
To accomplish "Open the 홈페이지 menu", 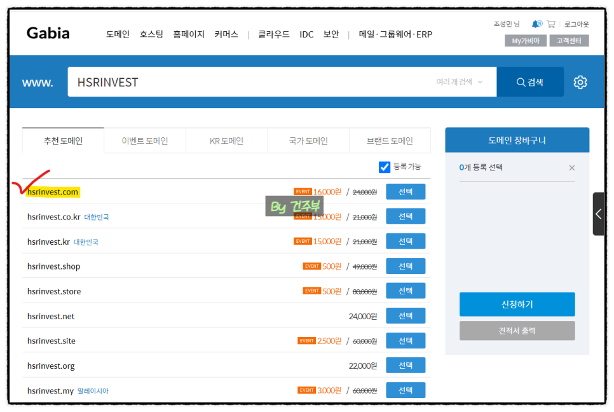I will tap(189, 34).
